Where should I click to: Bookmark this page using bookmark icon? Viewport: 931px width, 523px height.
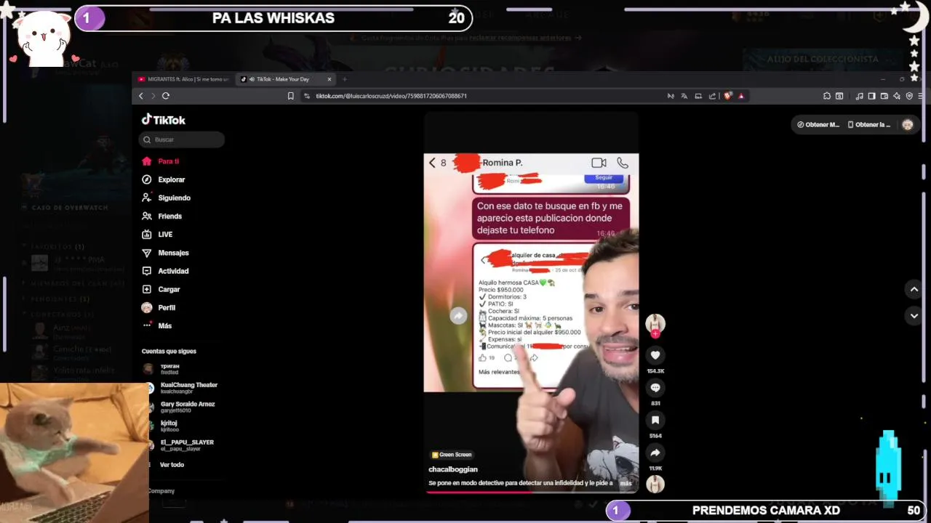291,96
